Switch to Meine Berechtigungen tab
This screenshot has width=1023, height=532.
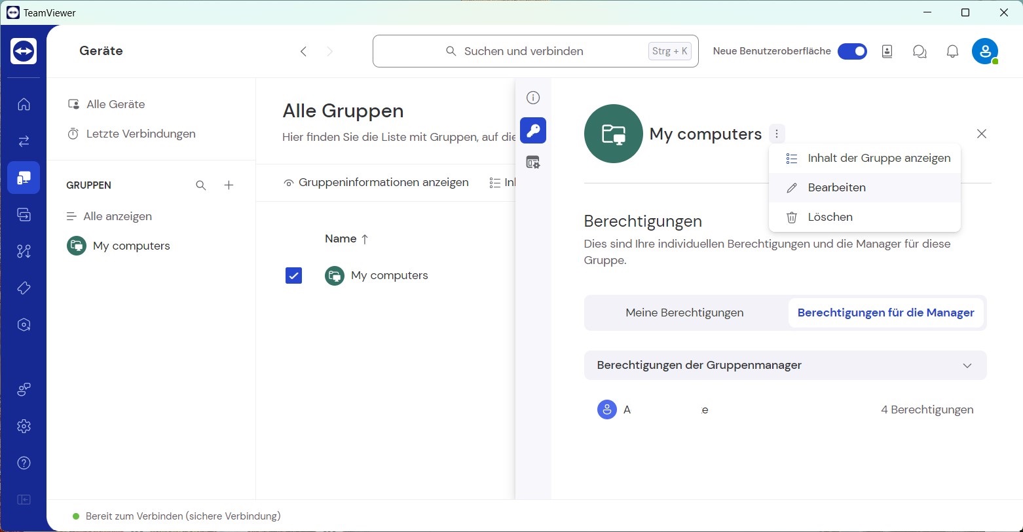coord(684,313)
